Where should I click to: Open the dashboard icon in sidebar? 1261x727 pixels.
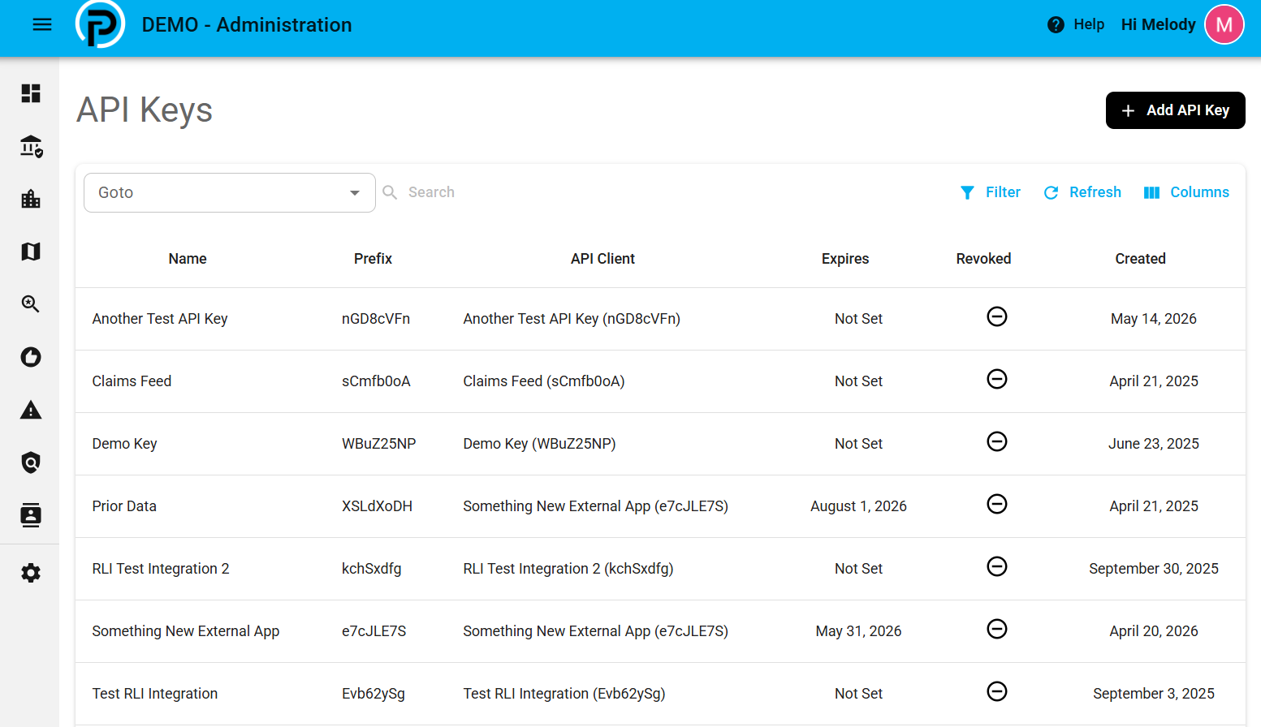coord(31,93)
